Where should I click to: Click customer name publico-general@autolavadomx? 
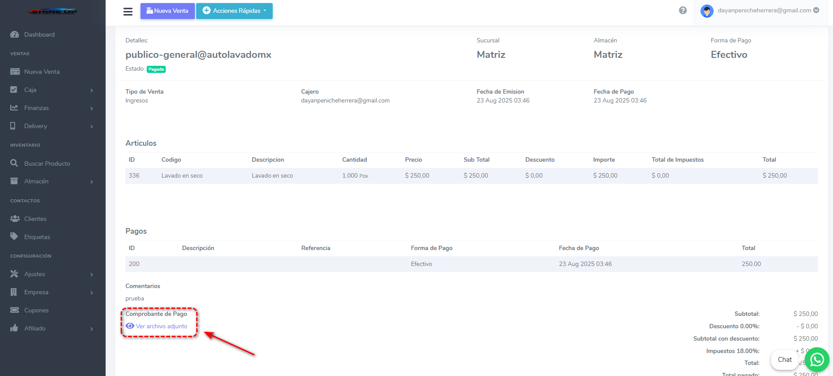pos(198,54)
